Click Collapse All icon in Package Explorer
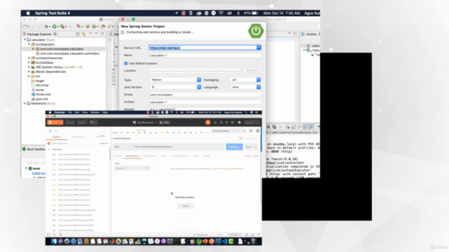 [x=78, y=34]
